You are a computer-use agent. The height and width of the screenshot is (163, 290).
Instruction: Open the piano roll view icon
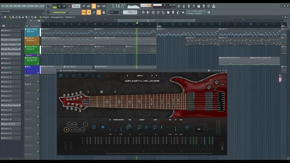point(148,12)
